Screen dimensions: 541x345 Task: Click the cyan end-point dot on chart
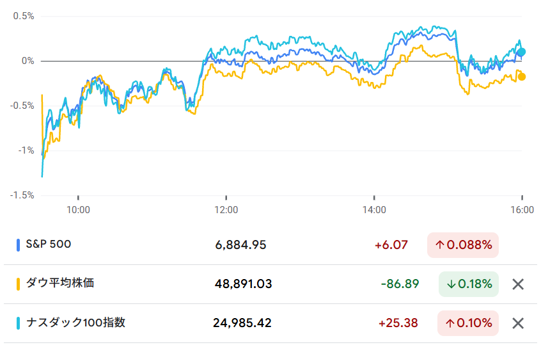point(521,52)
